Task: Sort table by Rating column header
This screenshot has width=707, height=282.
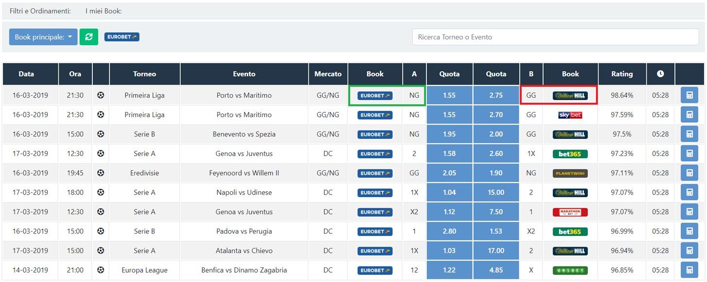Action: (622, 74)
